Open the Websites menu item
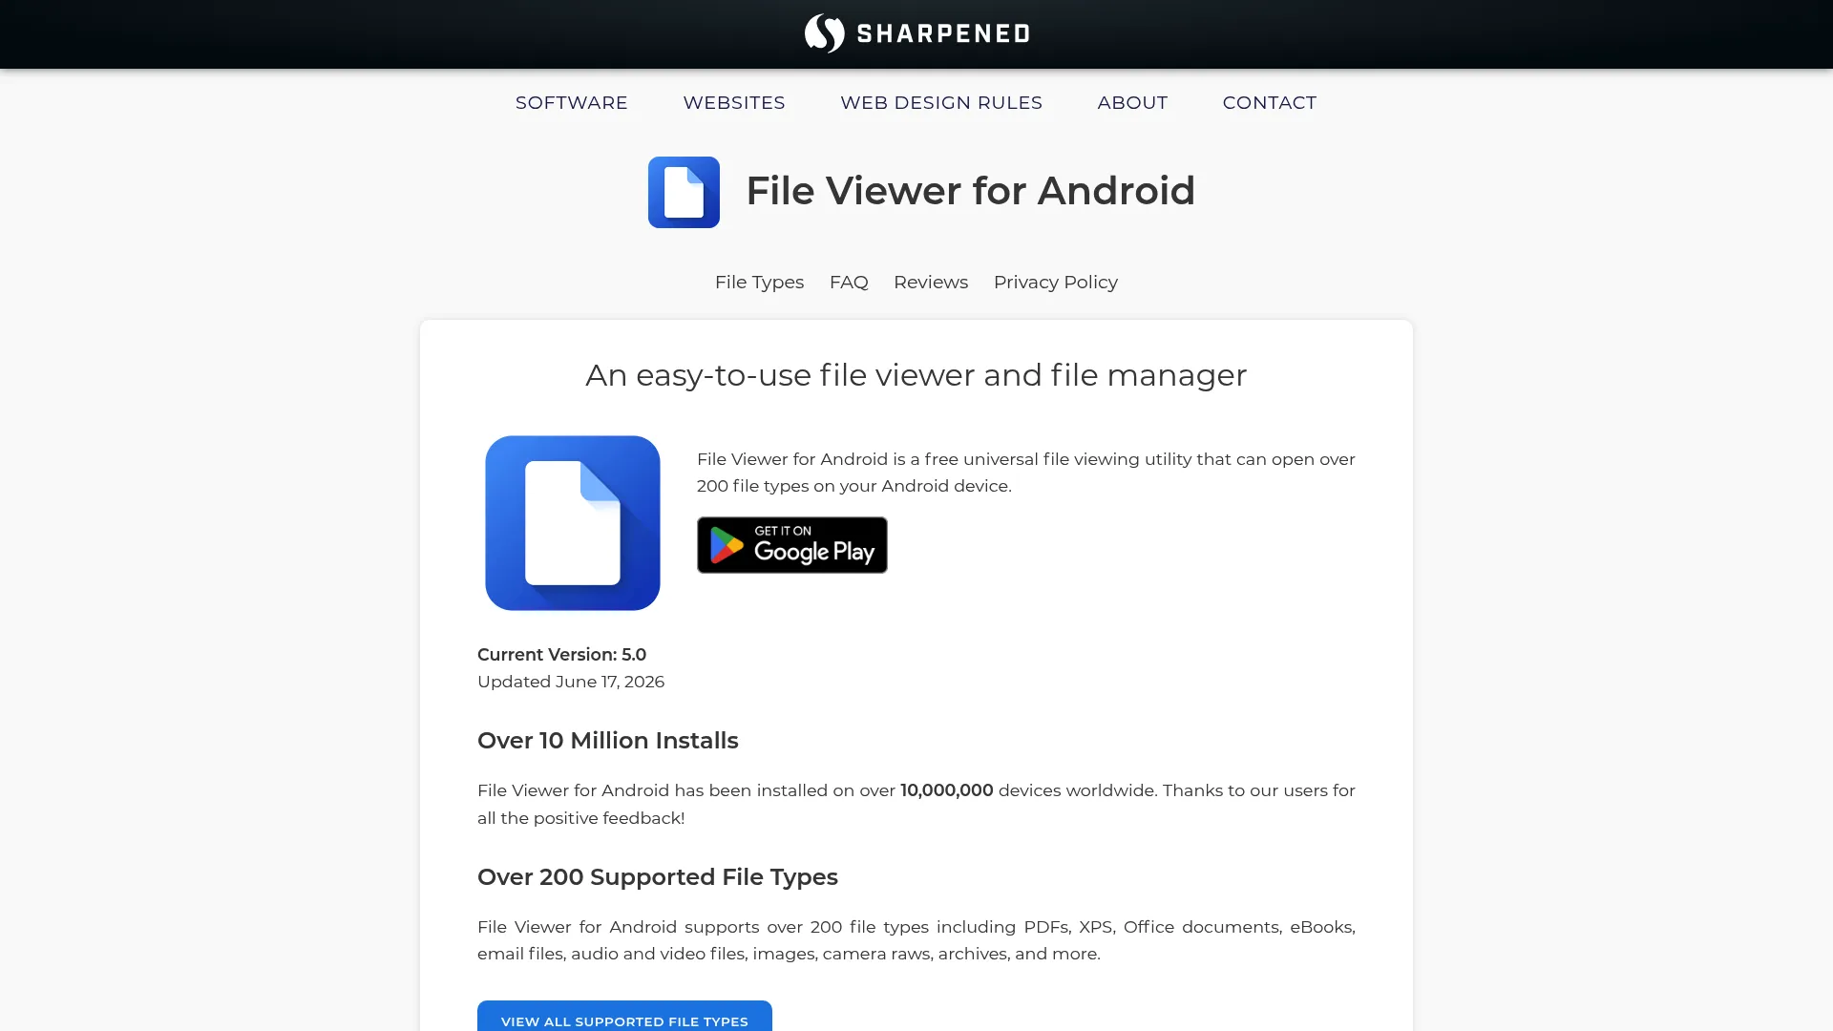The height and width of the screenshot is (1031, 1833). pyautogui.click(x=734, y=102)
